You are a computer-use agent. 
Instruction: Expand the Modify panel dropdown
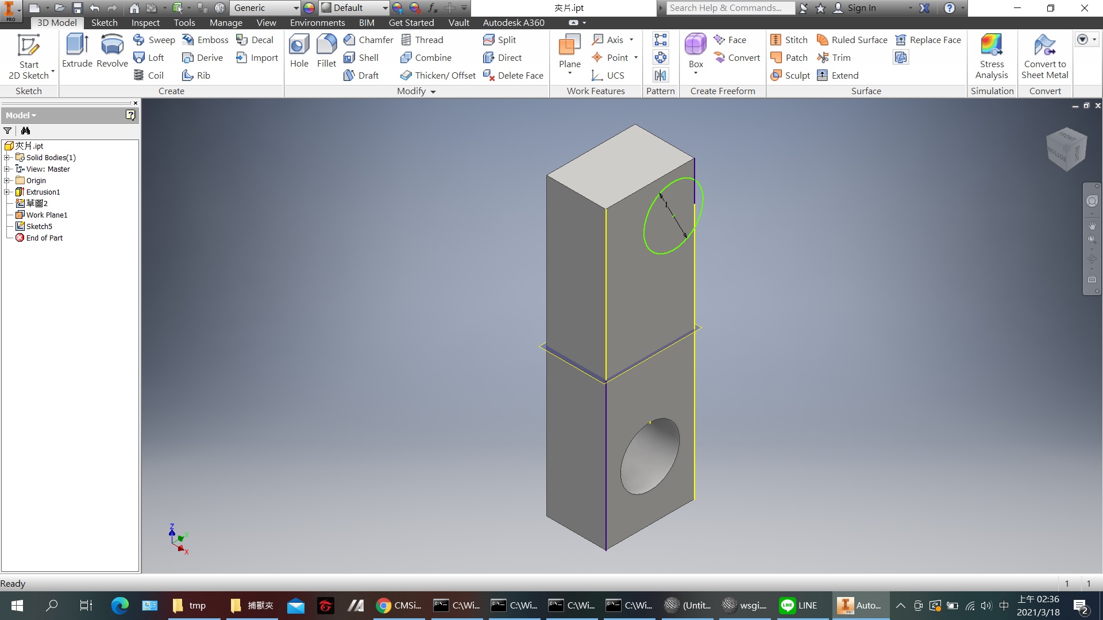433,91
